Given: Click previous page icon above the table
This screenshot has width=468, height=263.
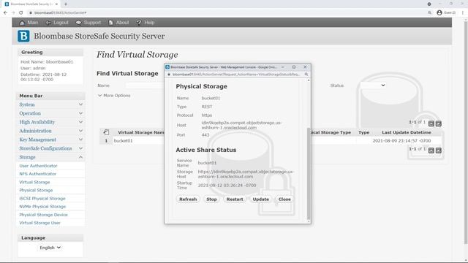Looking at the screenshot, I should point(431,123).
